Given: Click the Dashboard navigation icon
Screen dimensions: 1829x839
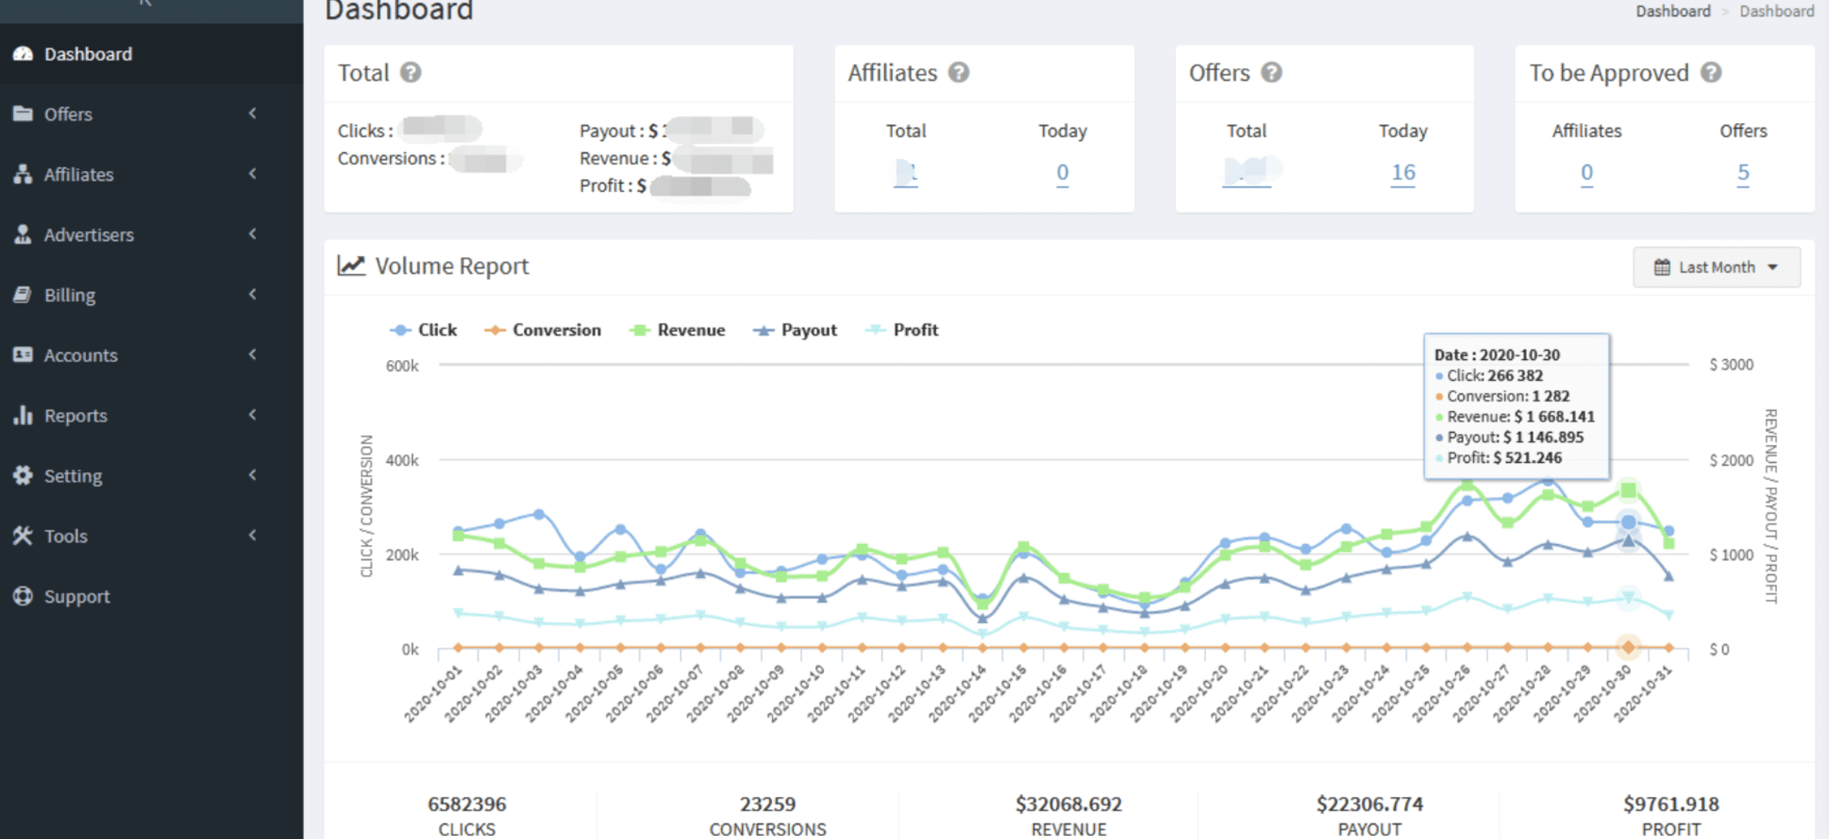Looking at the screenshot, I should [x=23, y=53].
